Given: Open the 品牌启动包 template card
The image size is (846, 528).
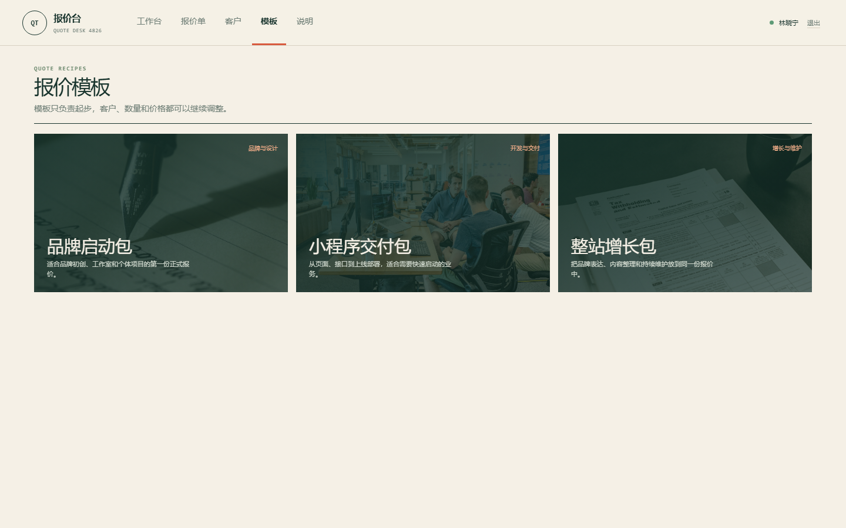Looking at the screenshot, I should 161,213.
